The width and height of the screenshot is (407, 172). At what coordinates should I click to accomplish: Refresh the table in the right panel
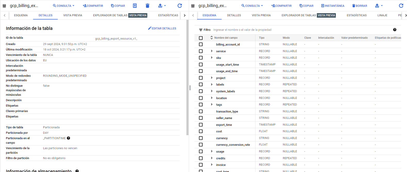click(401, 6)
